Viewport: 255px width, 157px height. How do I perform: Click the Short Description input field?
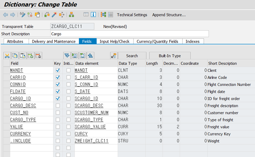click(x=129, y=34)
